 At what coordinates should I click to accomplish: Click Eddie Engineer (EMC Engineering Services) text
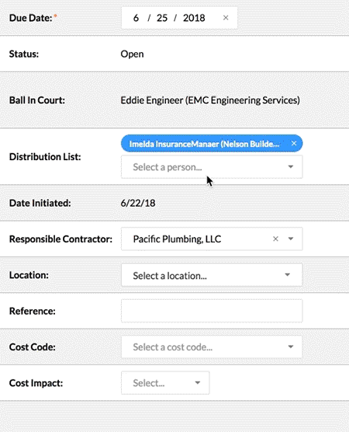pos(210,100)
